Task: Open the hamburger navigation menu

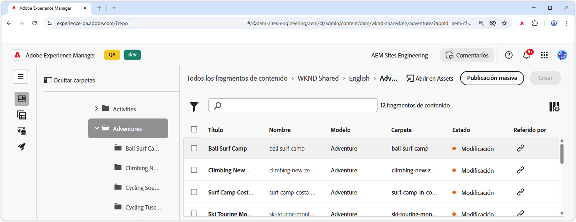Action: tap(21, 77)
